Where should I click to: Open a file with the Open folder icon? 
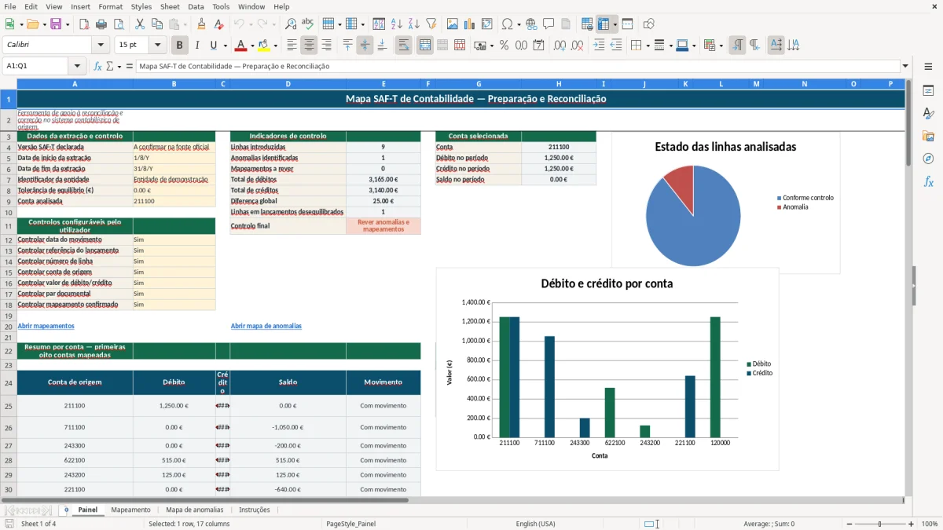click(33, 24)
